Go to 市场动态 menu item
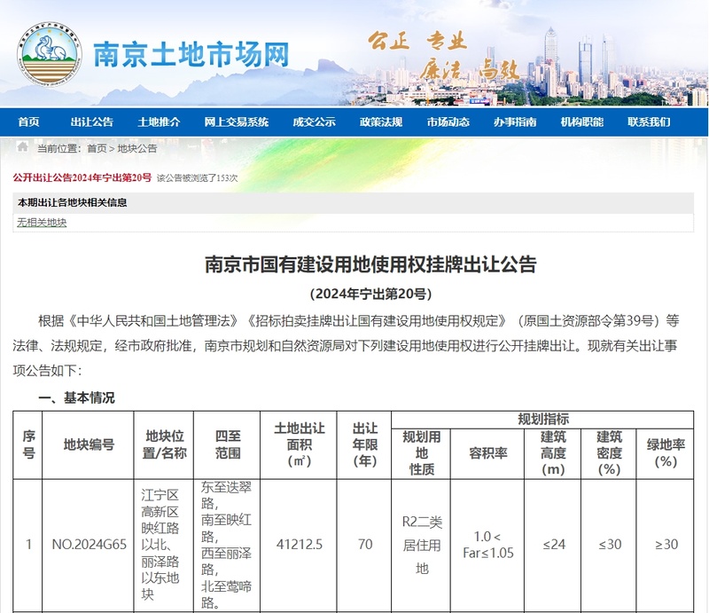This screenshot has height=613, width=709. [x=448, y=122]
